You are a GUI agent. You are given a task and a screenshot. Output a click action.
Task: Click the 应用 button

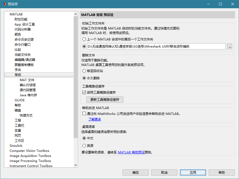click(x=193, y=172)
